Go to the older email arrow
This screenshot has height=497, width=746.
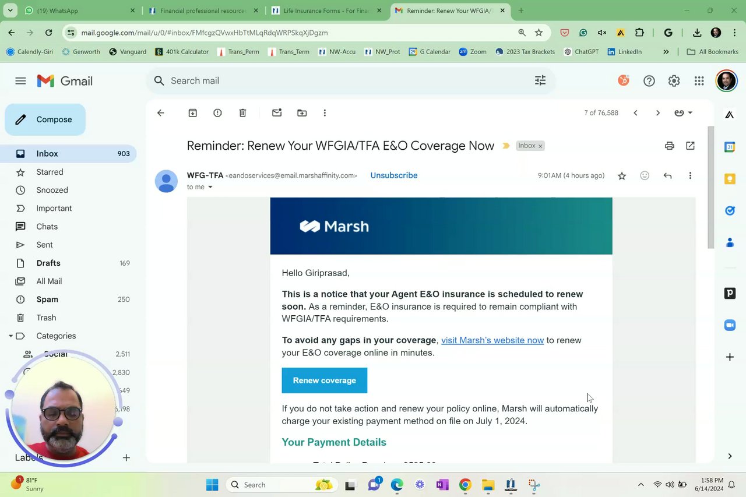click(658, 113)
